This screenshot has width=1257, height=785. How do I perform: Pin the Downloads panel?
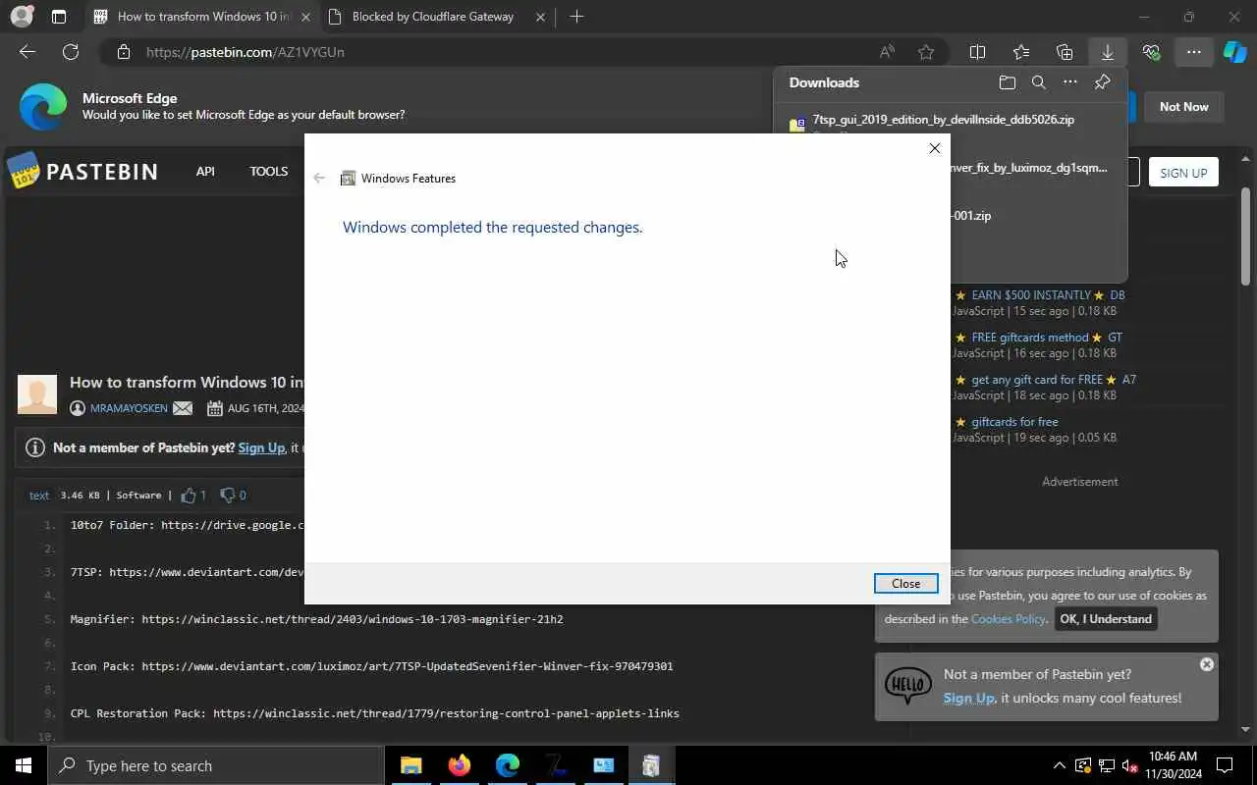tap(1102, 82)
